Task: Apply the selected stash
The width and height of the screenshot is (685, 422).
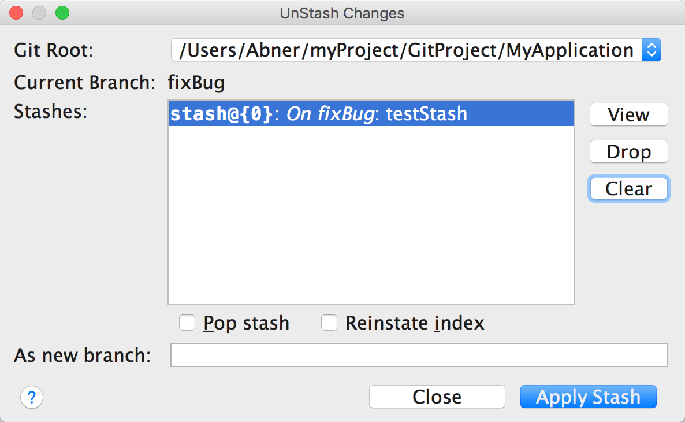Action: [588, 397]
